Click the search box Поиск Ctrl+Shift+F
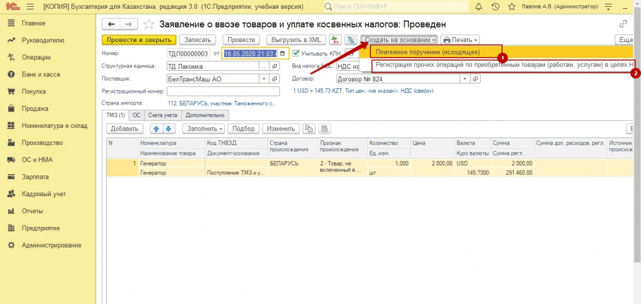The width and height of the screenshot is (641, 304). (396, 6)
